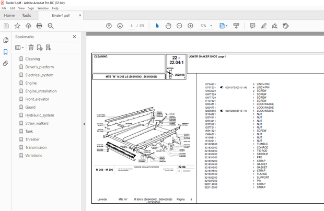Open the fit page options
Image resolution: width=324 pixels, height=211 pixels.
coord(223,26)
